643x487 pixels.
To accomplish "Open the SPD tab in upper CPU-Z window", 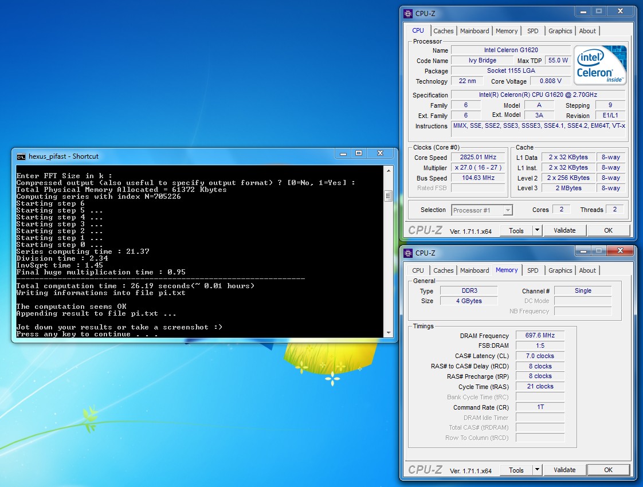I will 533,31.
